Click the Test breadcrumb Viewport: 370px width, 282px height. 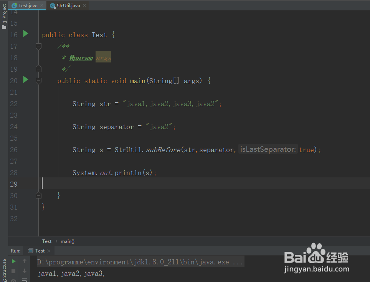[x=47, y=241]
